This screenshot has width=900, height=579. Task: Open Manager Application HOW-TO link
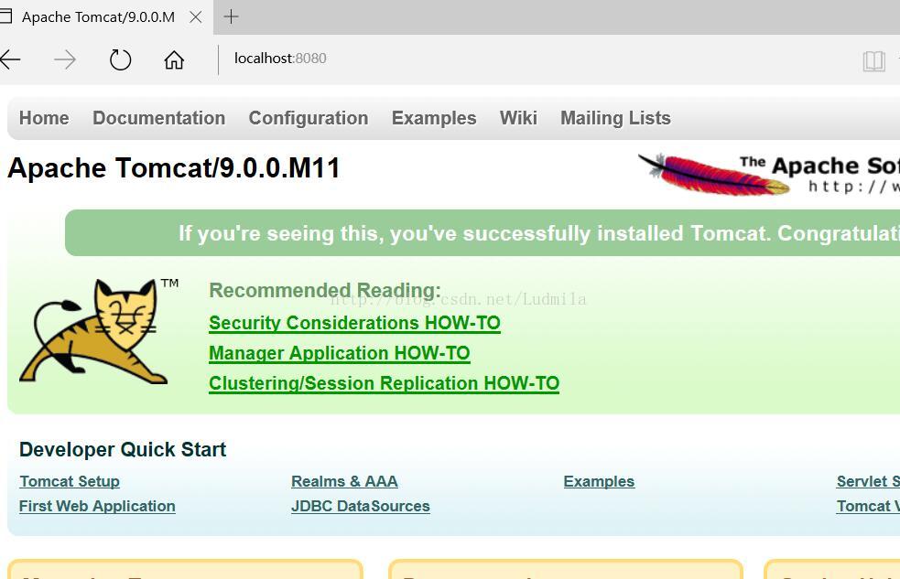tap(340, 353)
